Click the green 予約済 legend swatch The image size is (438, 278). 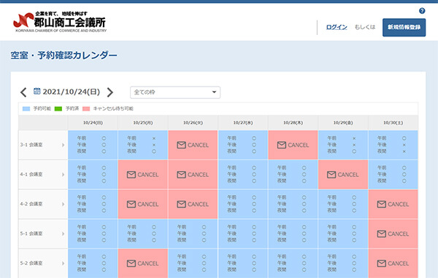point(58,108)
